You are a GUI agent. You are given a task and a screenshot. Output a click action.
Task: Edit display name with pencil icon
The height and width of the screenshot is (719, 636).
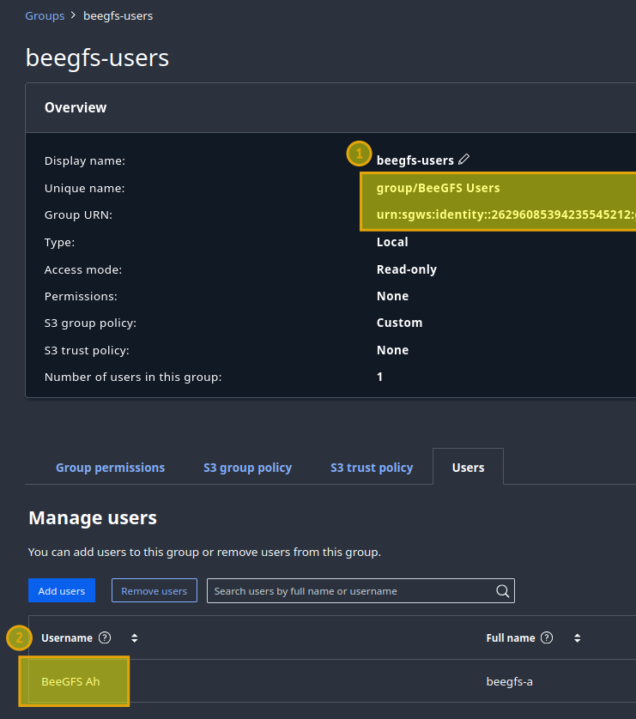coord(463,159)
